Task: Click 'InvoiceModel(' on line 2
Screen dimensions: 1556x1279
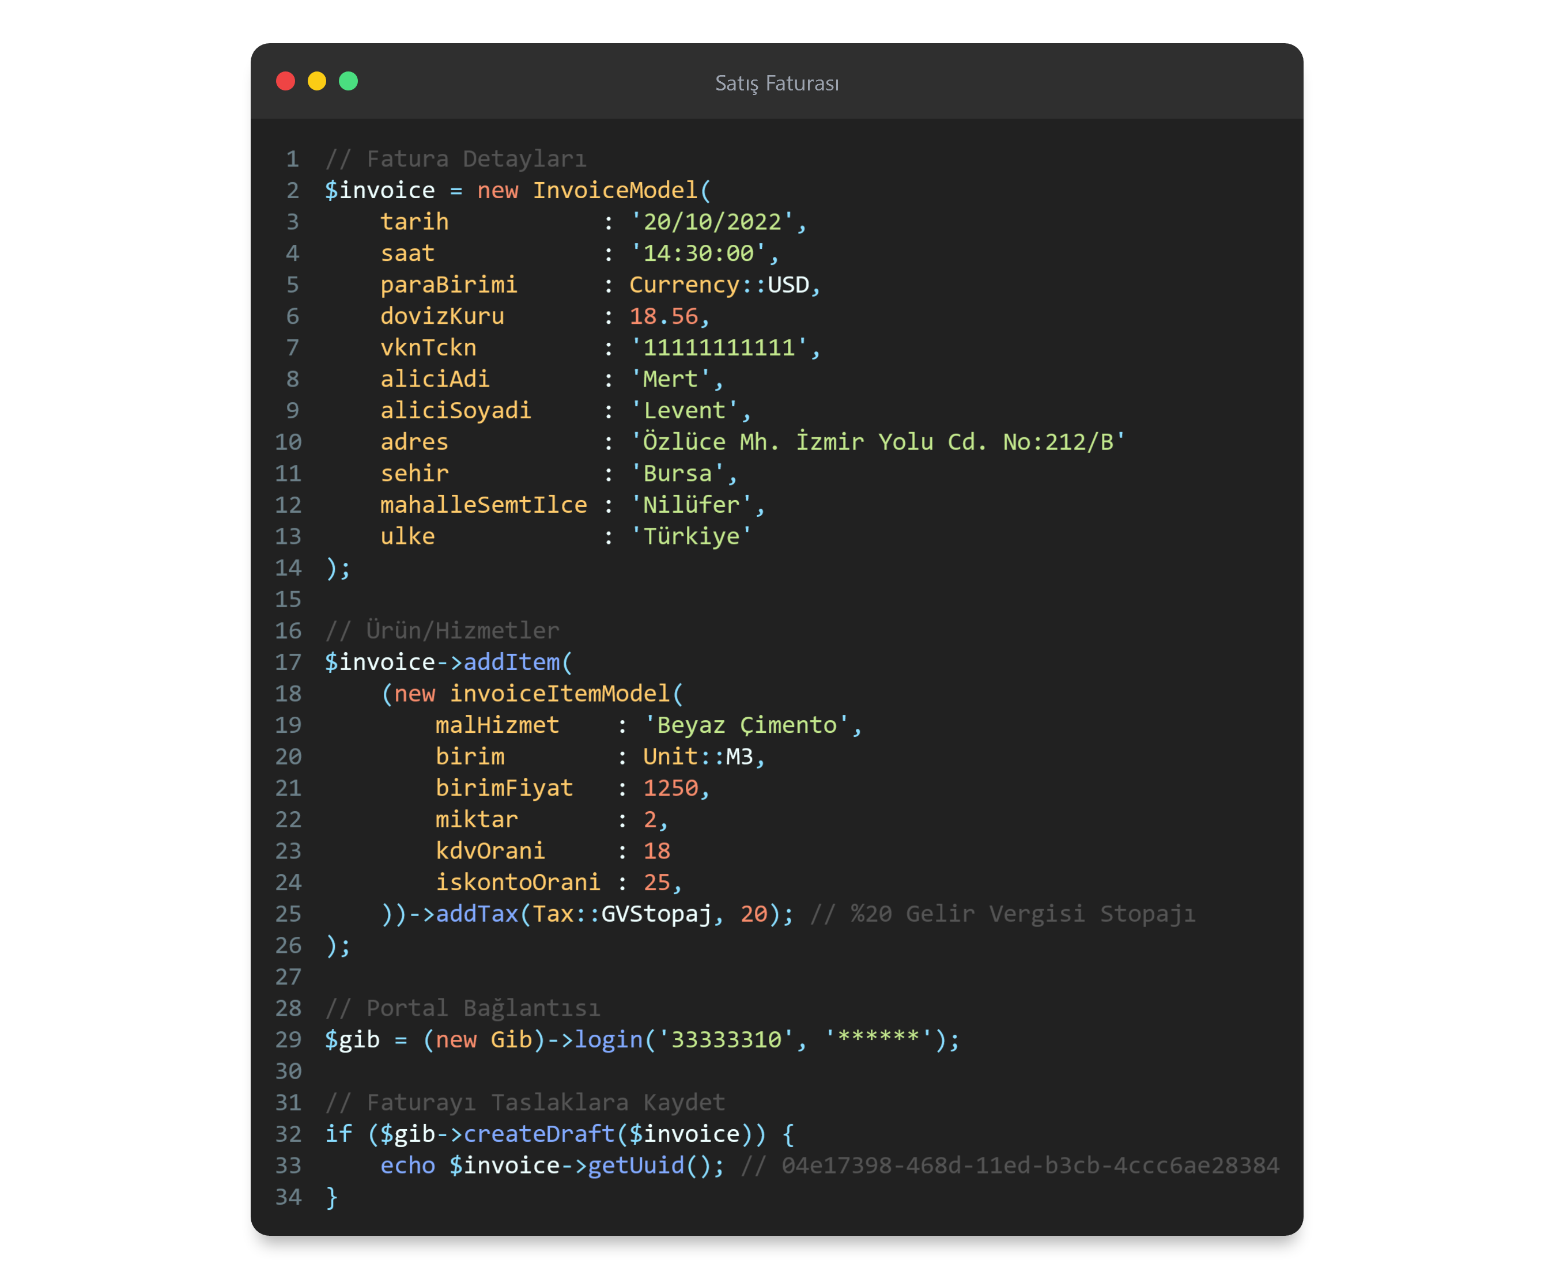Action: (x=622, y=191)
